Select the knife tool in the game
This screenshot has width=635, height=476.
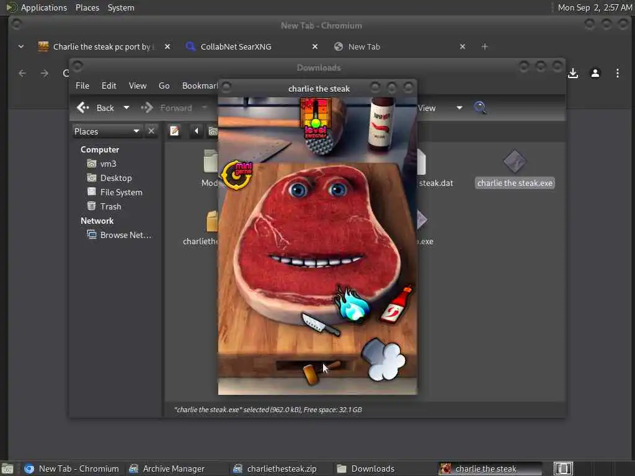[x=321, y=324]
